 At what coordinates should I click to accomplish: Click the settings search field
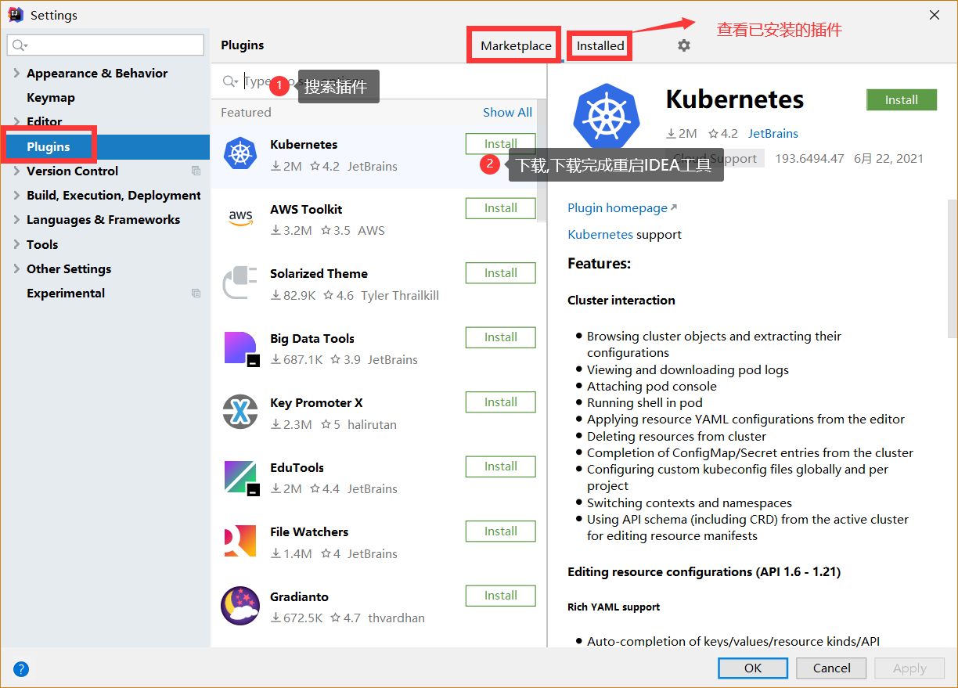106,45
